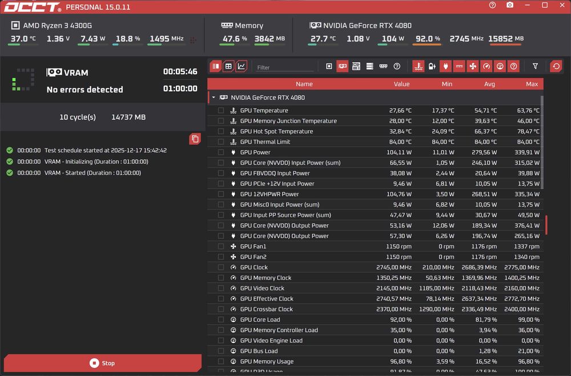
Task: Toggle the temperature sensor type filter
Action: (x=419, y=66)
